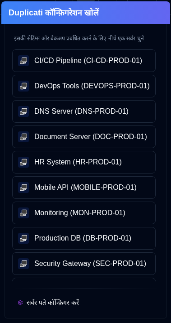Click server icon beside Monitoring
This screenshot has height=323, width=171.
coord(23,213)
